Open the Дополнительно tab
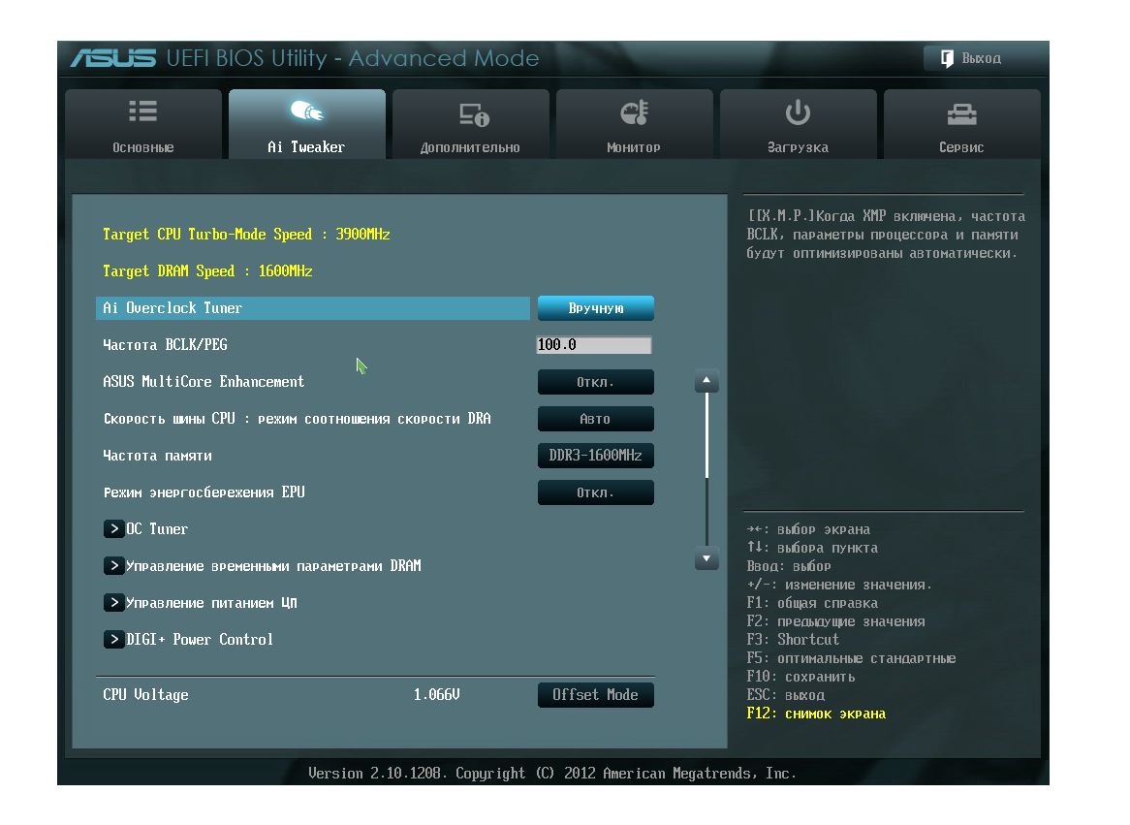This screenshot has height=825, width=1130. (470, 124)
